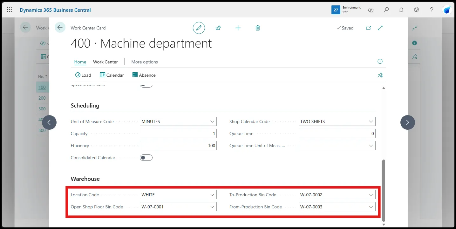The height and width of the screenshot is (229, 456).
Task: Create a new record with the plus icon
Action: pos(238,28)
